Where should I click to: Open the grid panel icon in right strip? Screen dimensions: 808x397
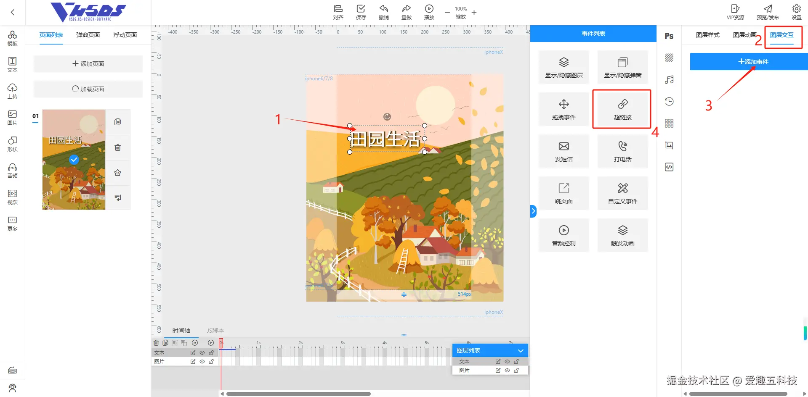tap(669, 123)
